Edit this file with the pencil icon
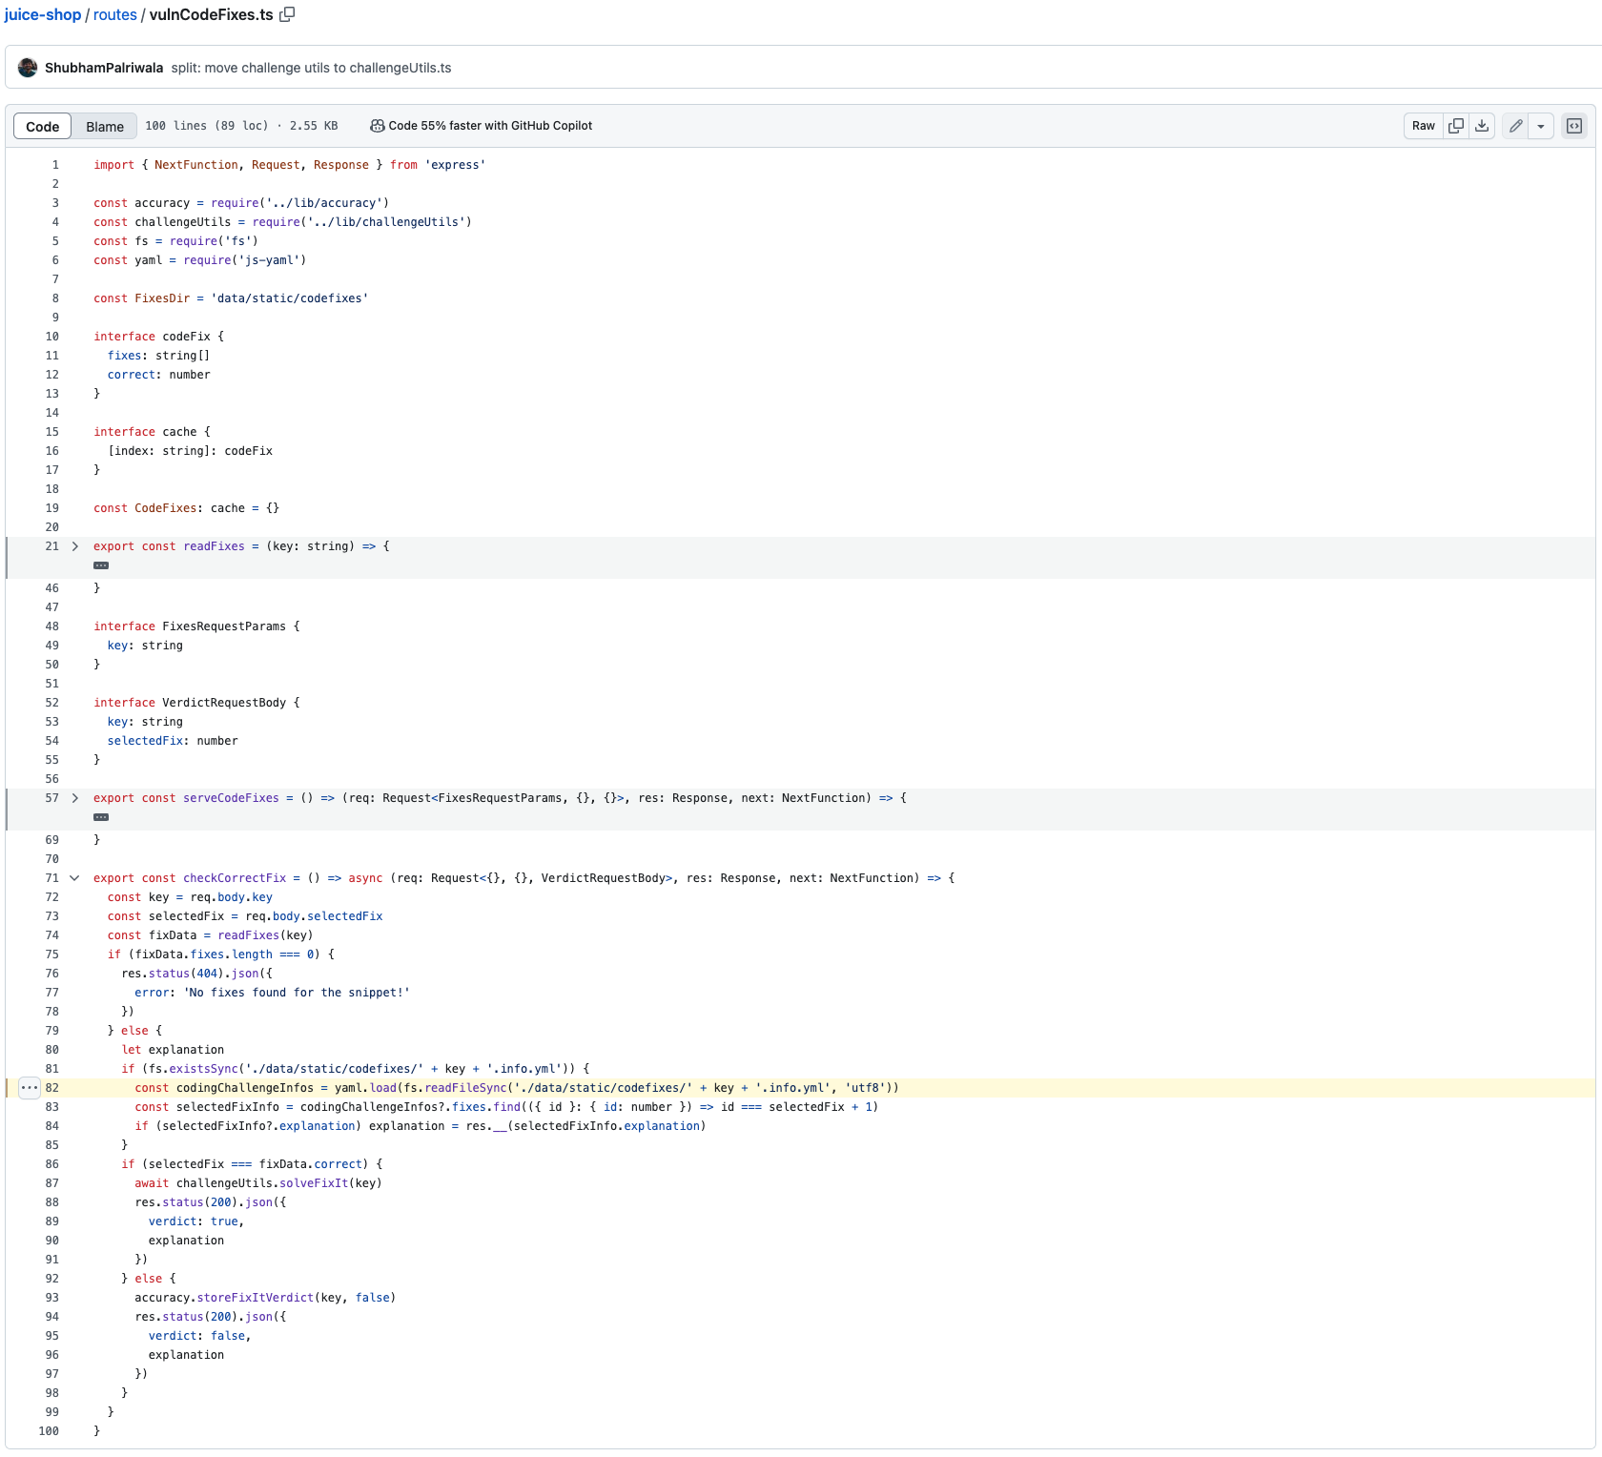Image resolution: width=1602 pixels, height=1457 pixels. tap(1515, 125)
